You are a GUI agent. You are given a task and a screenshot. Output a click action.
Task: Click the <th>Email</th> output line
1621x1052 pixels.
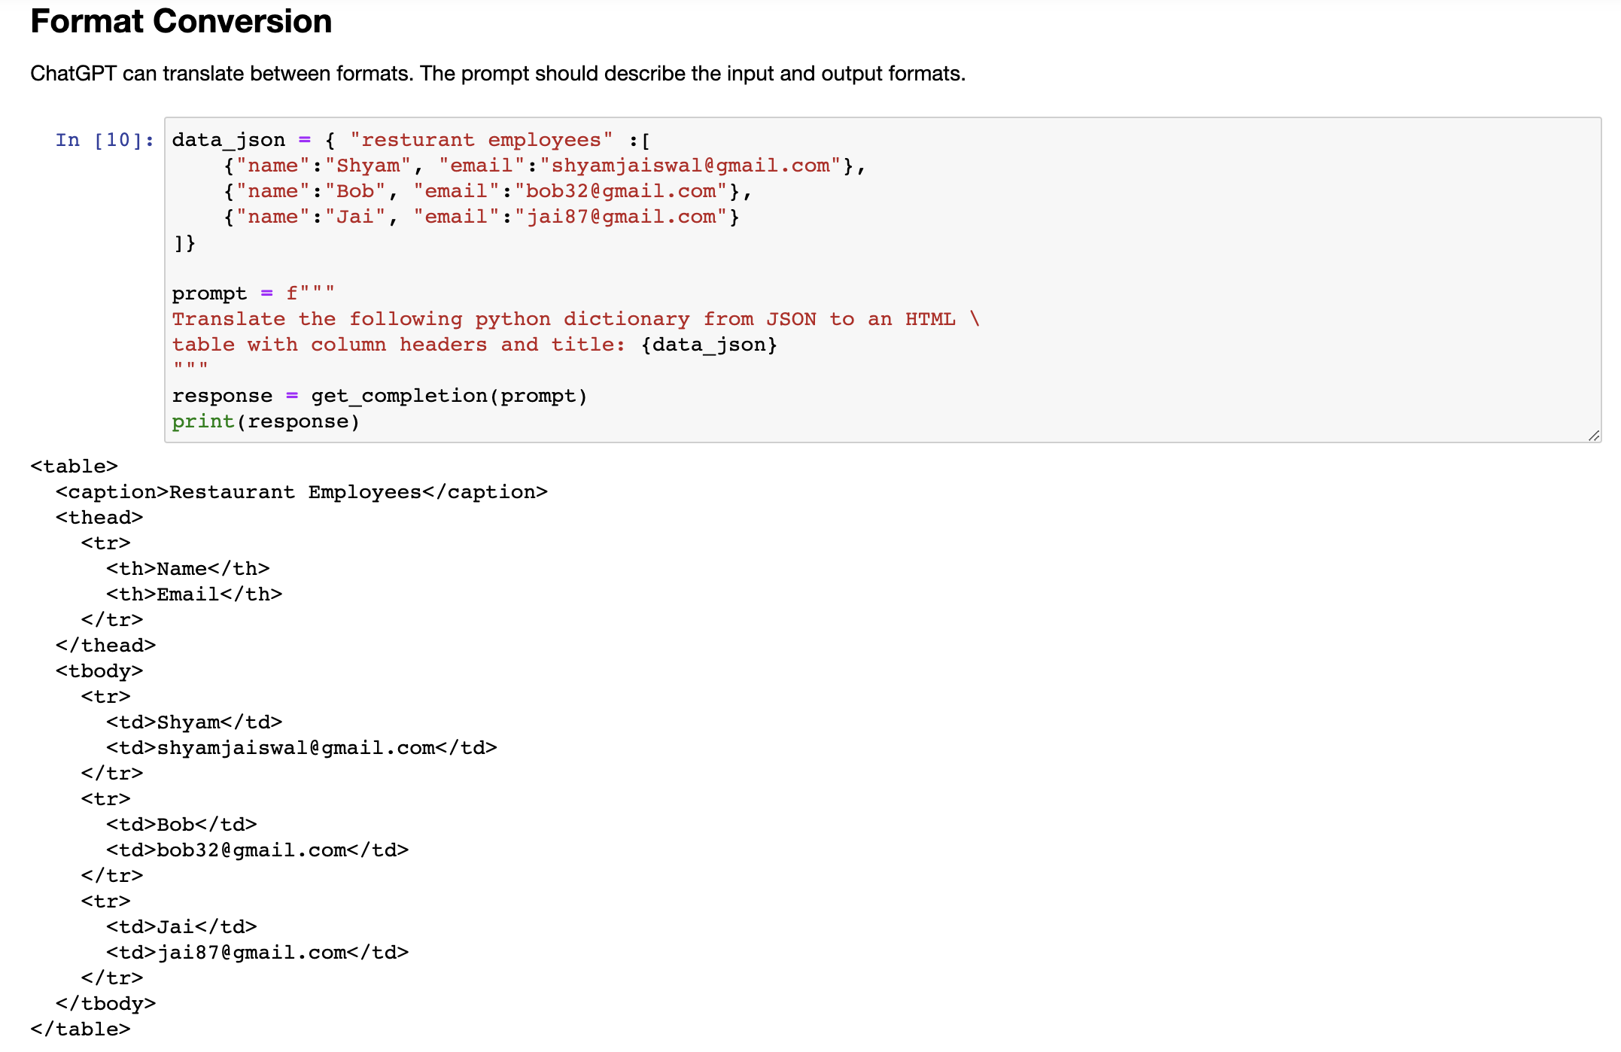193,594
